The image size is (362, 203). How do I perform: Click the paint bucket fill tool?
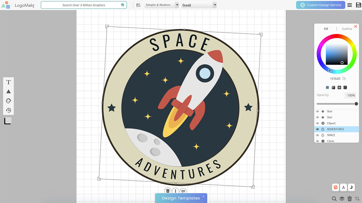point(8,101)
